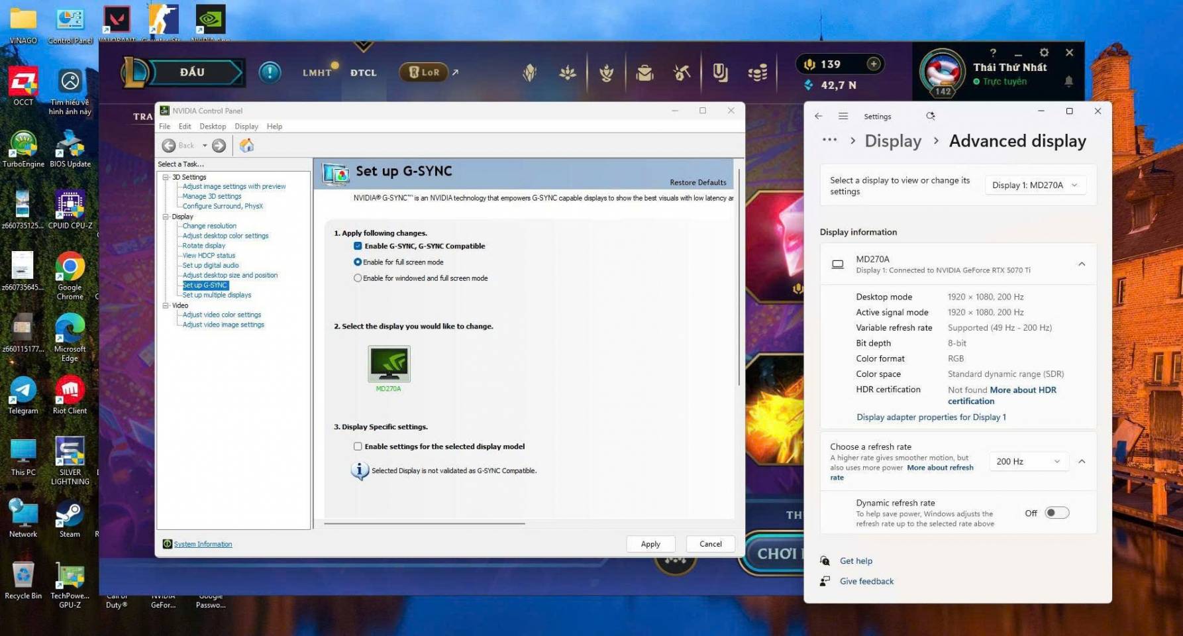The image size is (1183, 636).
Task: Launch the OCCT desktop shortcut
Action: click(23, 86)
